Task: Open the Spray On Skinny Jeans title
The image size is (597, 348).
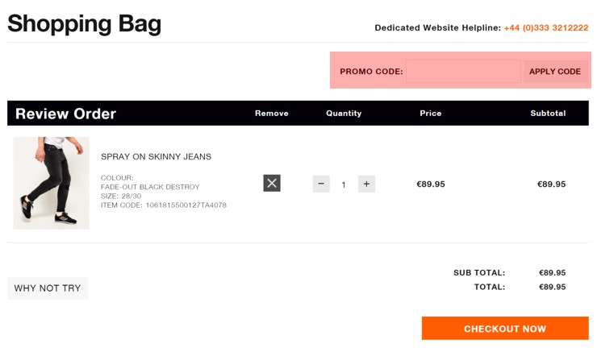Action: [156, 157]
